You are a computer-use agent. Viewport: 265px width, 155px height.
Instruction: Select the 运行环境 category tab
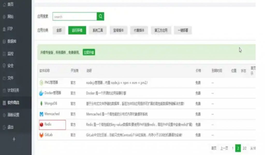[77, 30]
